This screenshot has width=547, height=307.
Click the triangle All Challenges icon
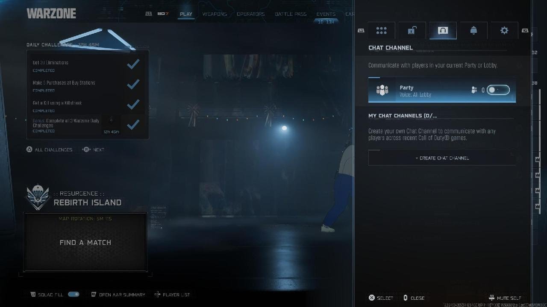29,150
